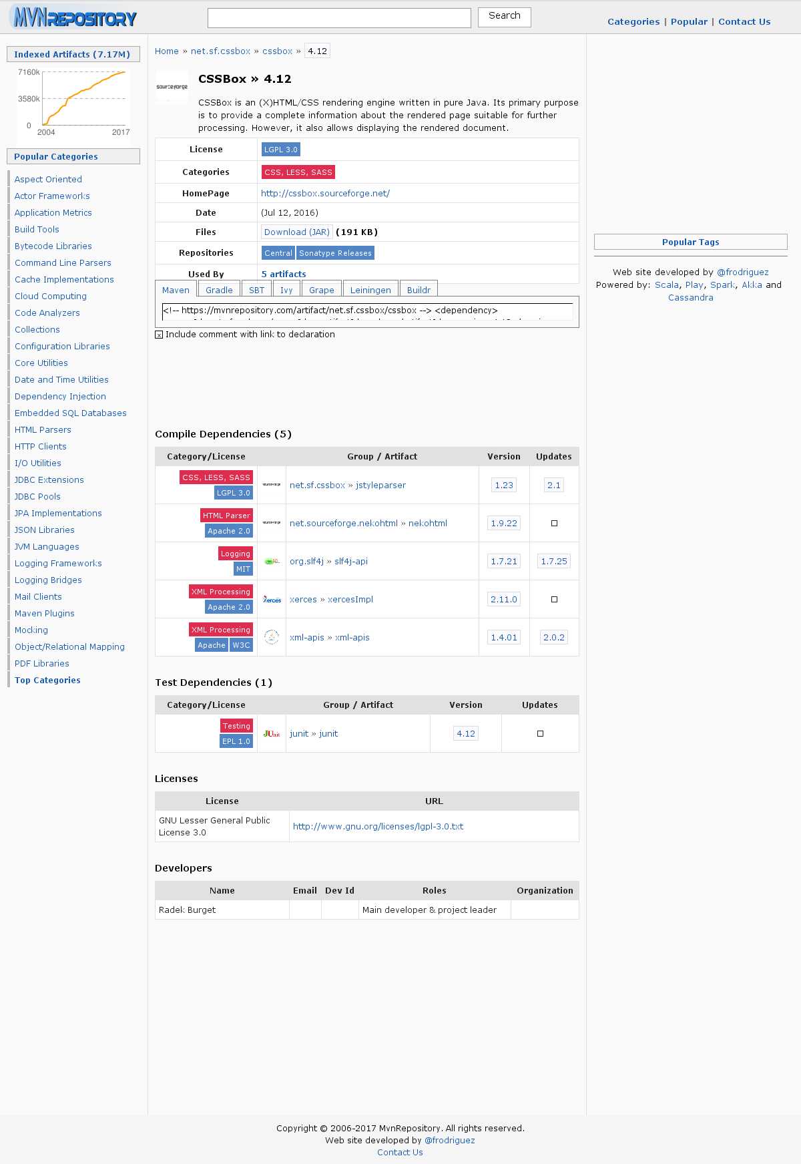801x1164 pixels.
Task: Click the W3C license tag
Action: [241, 645]
